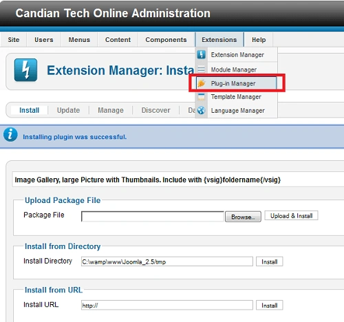This screenshot has height=322, width=344.
Task: Switch to the Install tab
Action: coord(30,110)
